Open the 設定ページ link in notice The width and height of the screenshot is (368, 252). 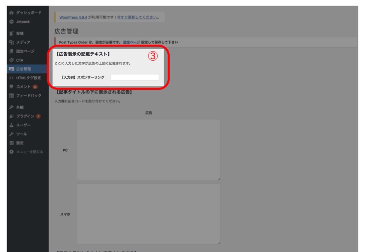tap(132, 42)
